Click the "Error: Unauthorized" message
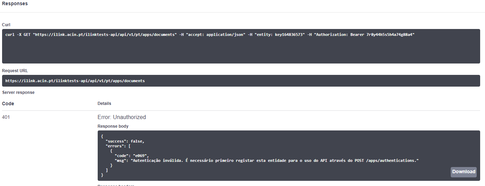Image resolution: width=485 pixels, height=186 pixels. 122,117
